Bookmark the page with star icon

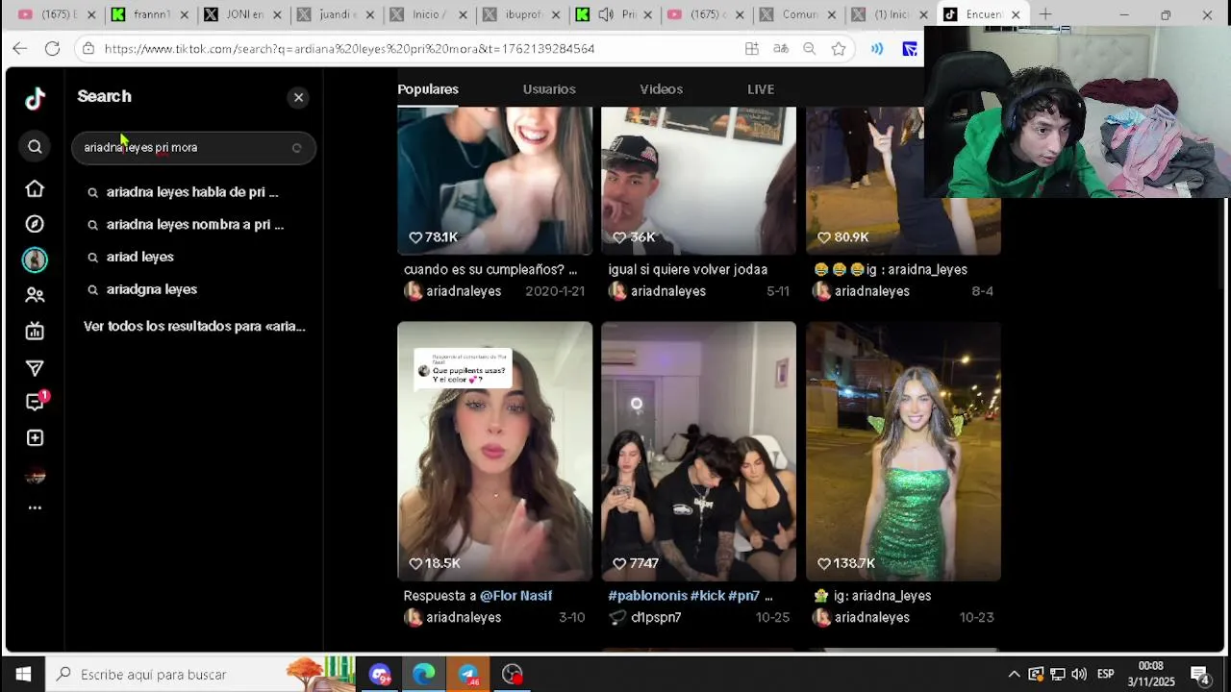coord(839,49)
